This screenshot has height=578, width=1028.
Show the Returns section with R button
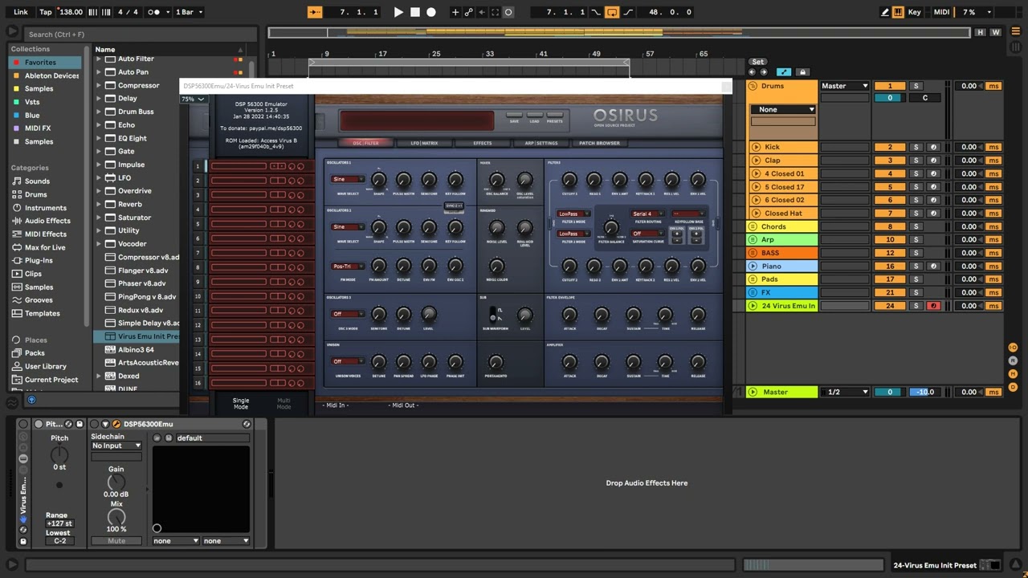(x=1013, y=360)
